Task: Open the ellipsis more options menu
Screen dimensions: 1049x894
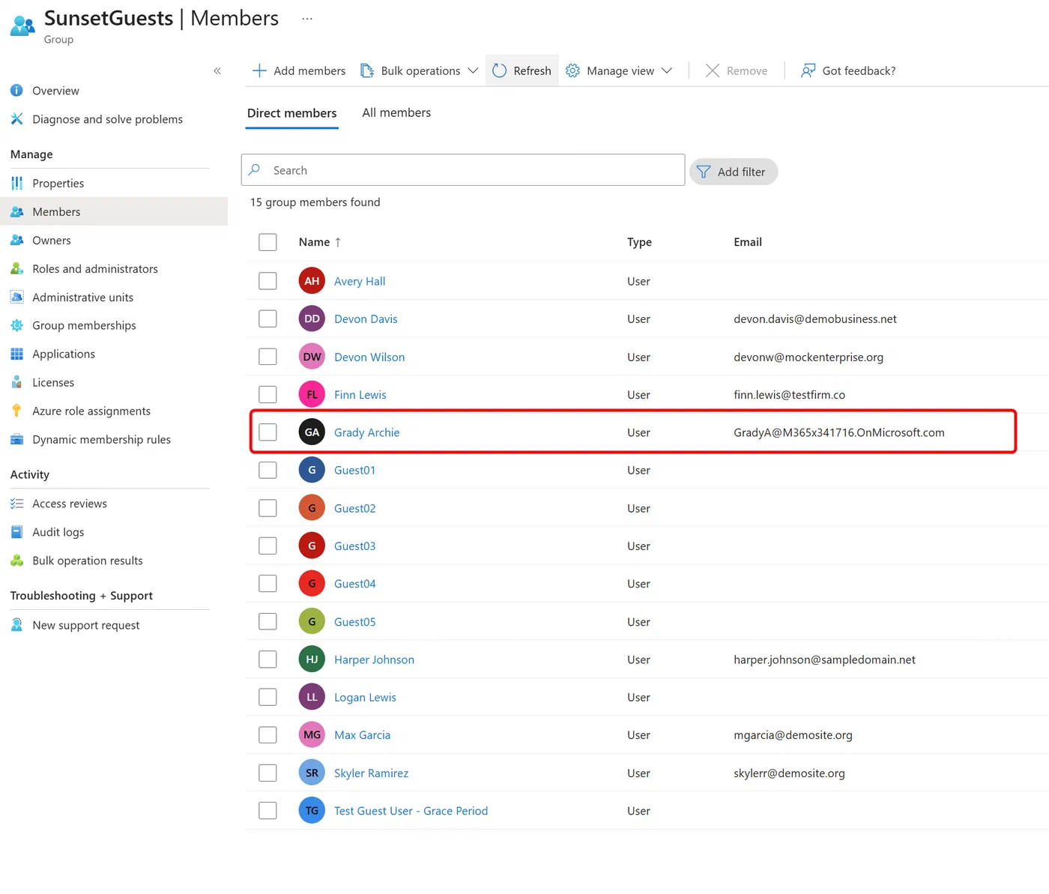Action: [307, 19]
